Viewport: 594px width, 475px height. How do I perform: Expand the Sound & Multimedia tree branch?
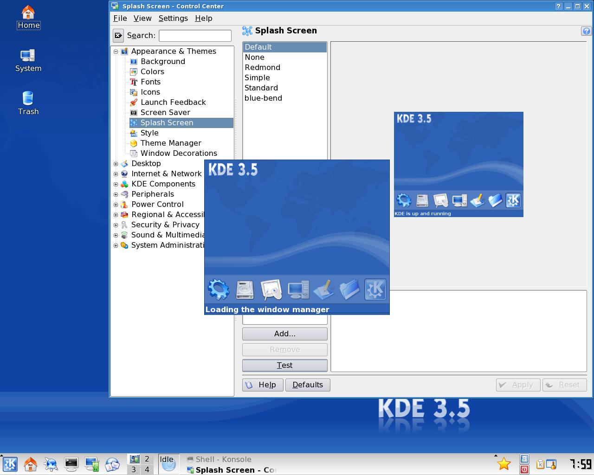(116, 235)
